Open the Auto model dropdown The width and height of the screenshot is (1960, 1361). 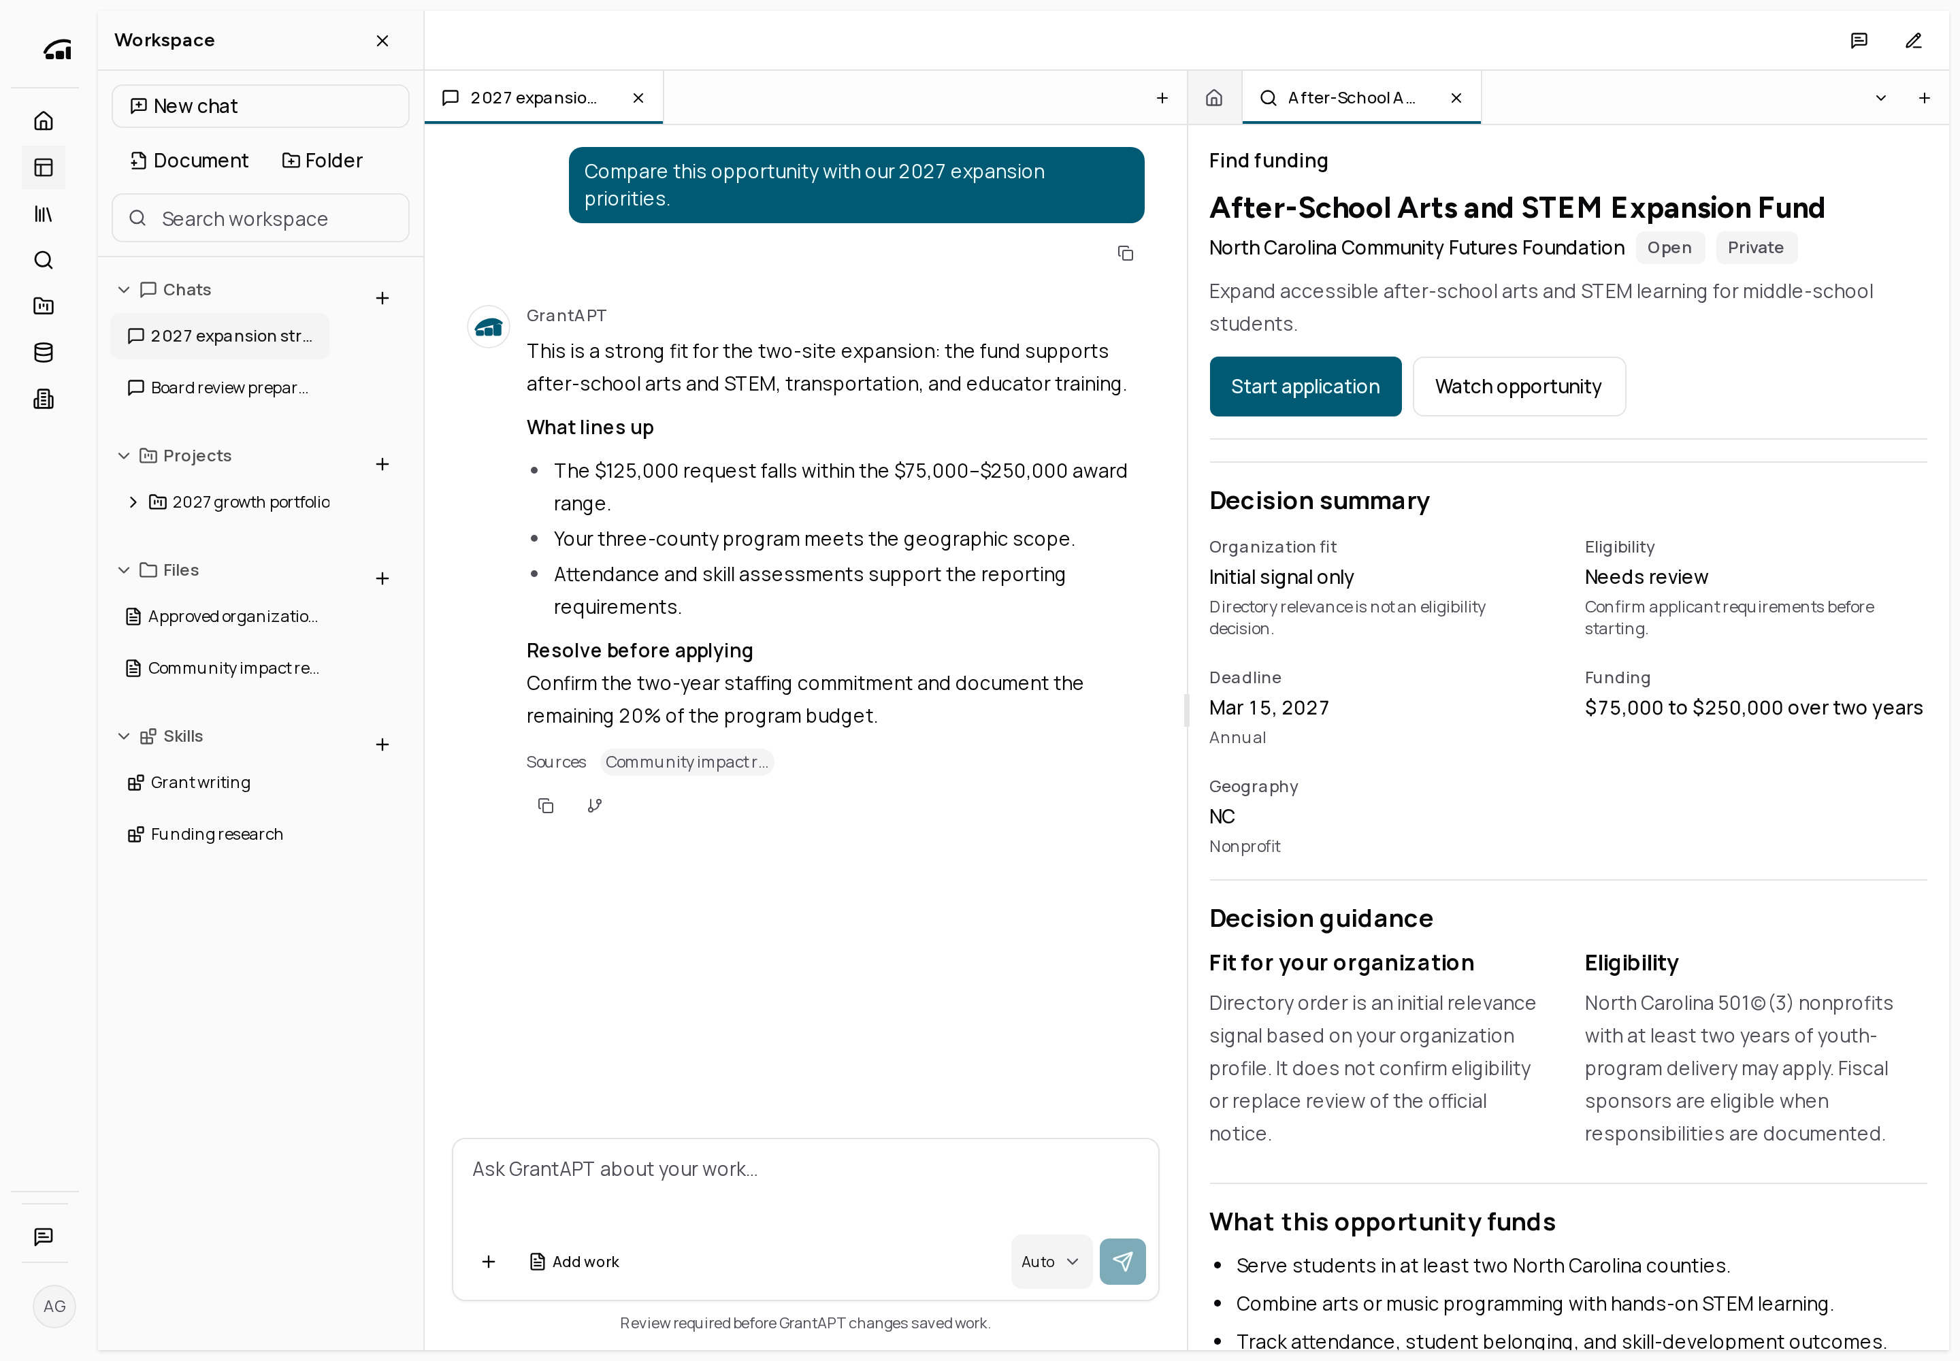click(x=1051, y=1261)
